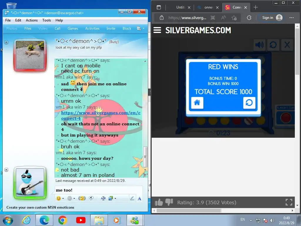Open the File menu in Messenger

point(8,20)
